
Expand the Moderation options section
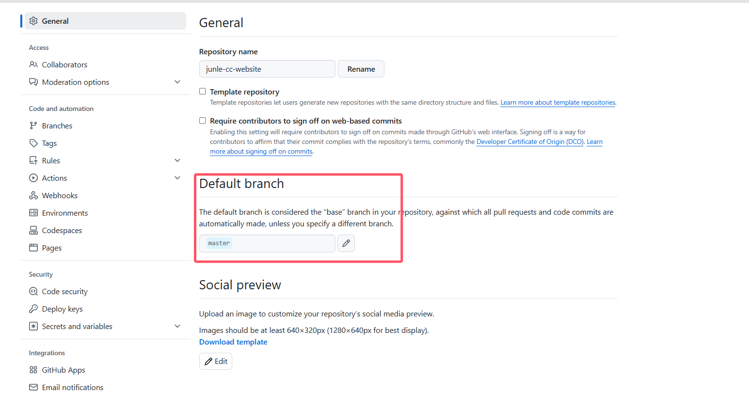[x=177, y=82]
